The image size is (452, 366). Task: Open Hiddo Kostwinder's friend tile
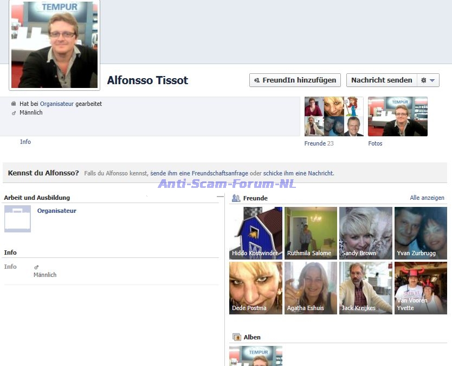click(256, 233)
